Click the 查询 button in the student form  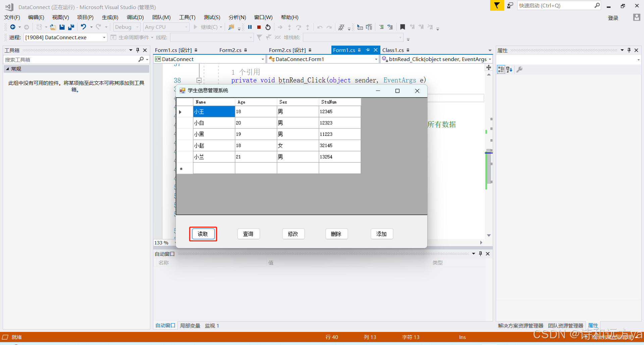(x=249, y=234)
